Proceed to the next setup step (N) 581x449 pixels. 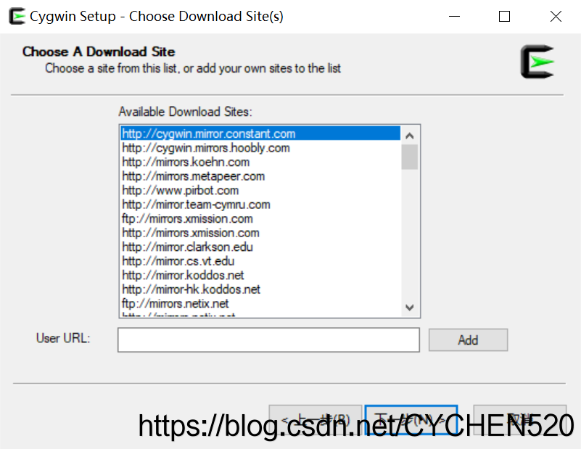(411, 420)
